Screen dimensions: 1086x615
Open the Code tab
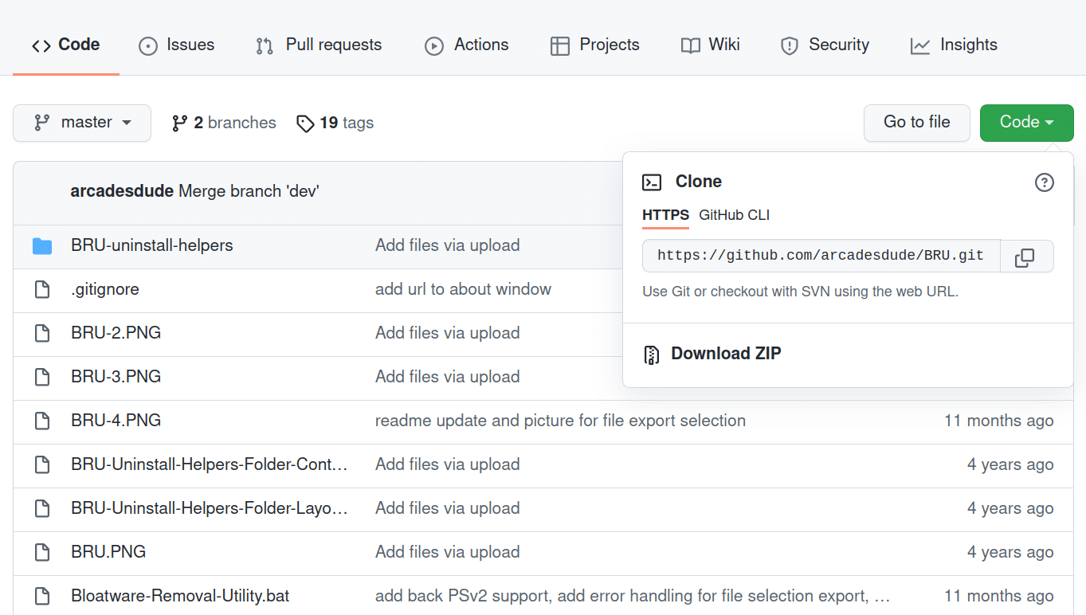[66, 45]
